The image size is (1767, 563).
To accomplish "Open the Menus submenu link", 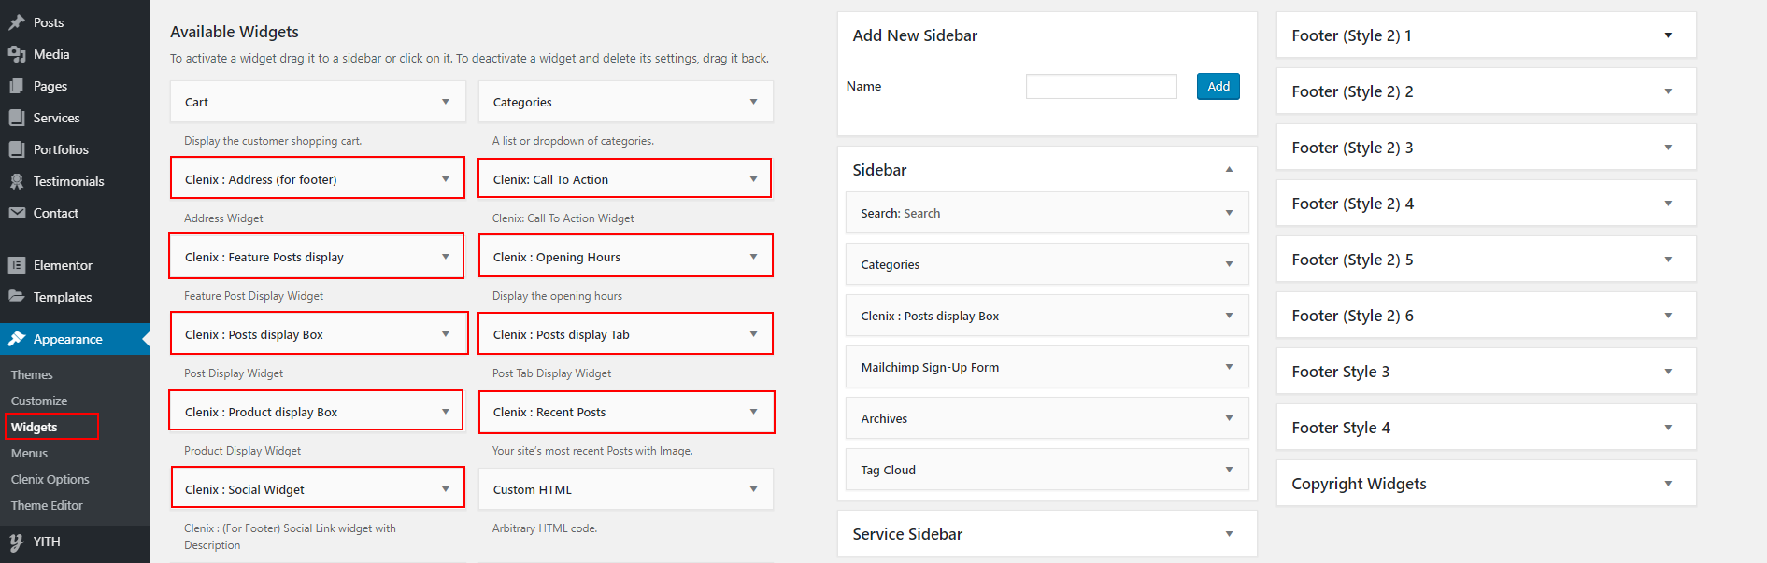I will click(29, 453).
